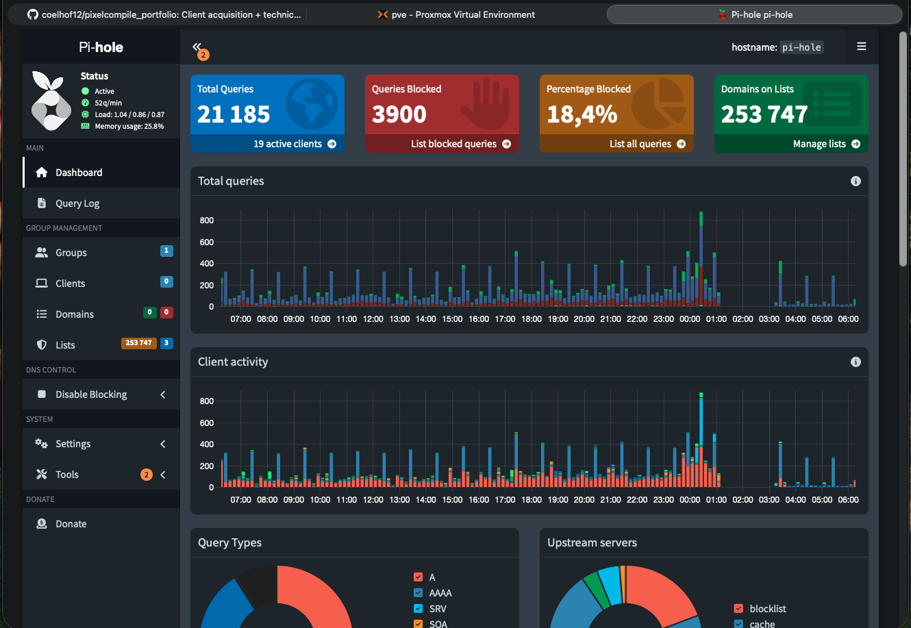The width and height of the screenshot is (911, 628).
Task: Show info for the Total queries chart
Action: pyautogui.click(x=856, y=181)
